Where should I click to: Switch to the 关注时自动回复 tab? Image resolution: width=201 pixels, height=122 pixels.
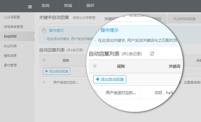pos(184,19)
